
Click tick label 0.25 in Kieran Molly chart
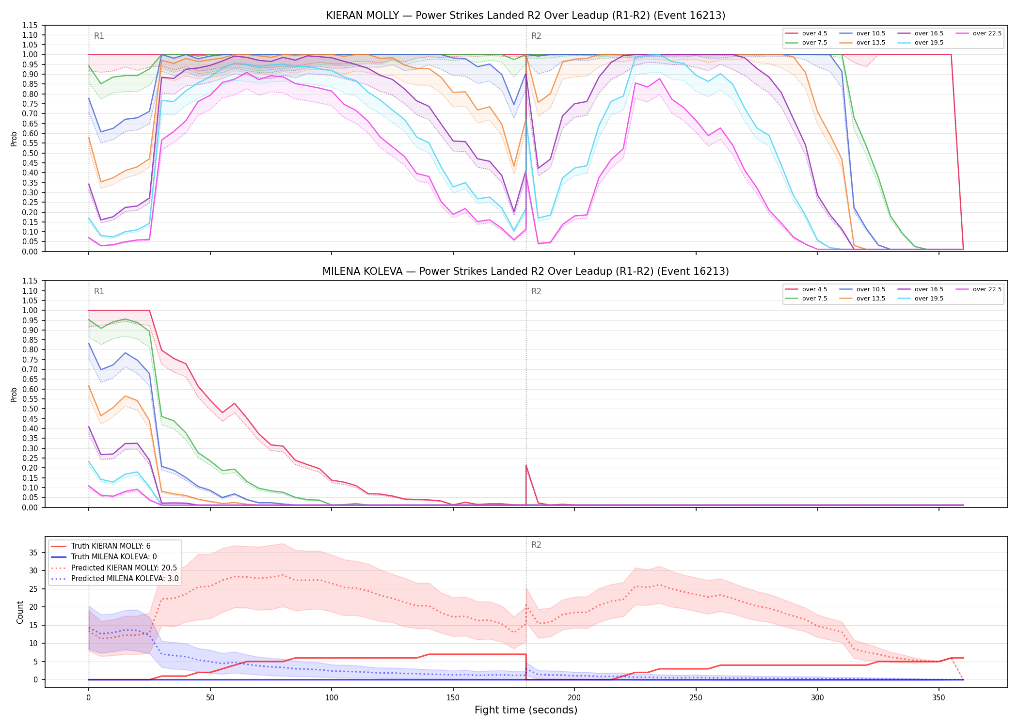tap(30, 203)
